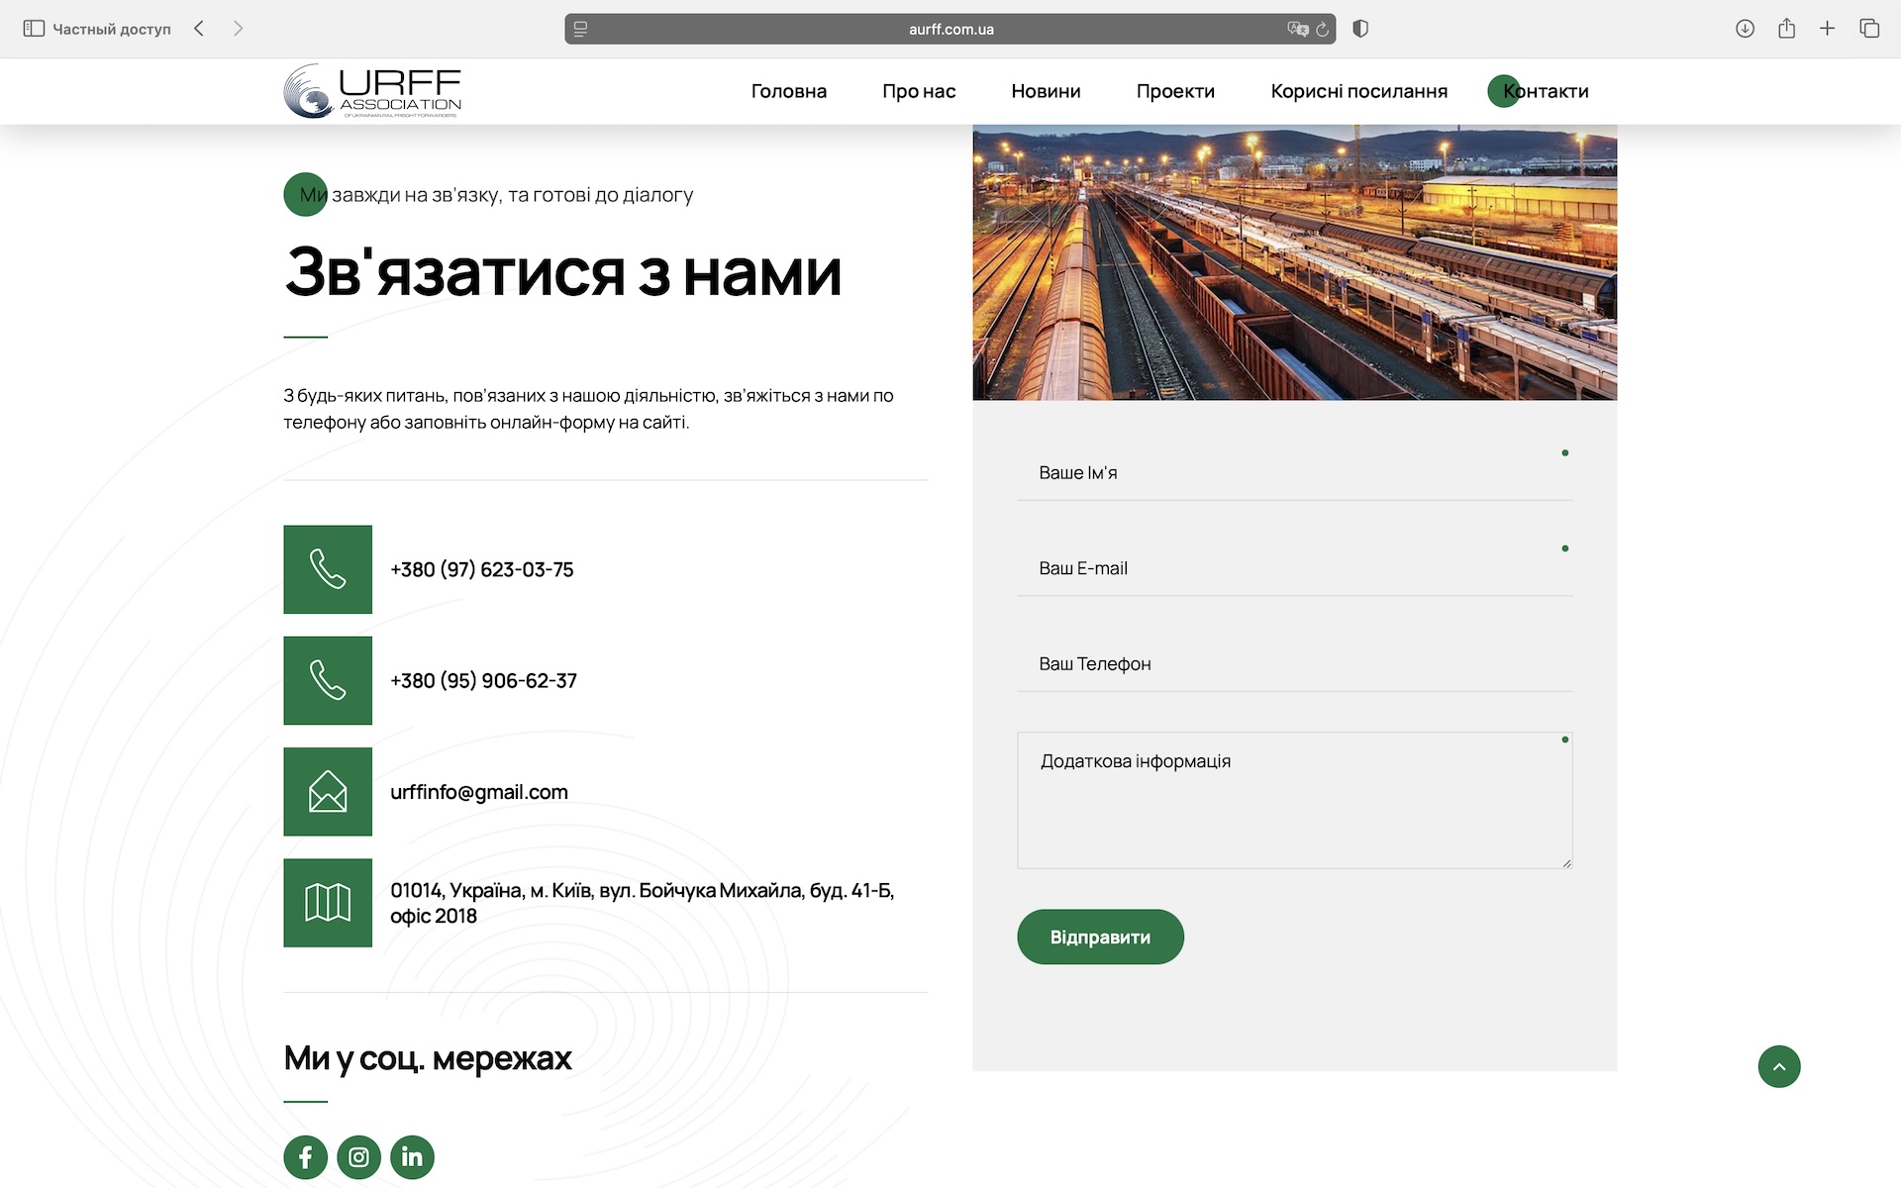This screenshot has height=1188, width=1901.
Task: Select the Контакти menu item
Action: 1546,91
